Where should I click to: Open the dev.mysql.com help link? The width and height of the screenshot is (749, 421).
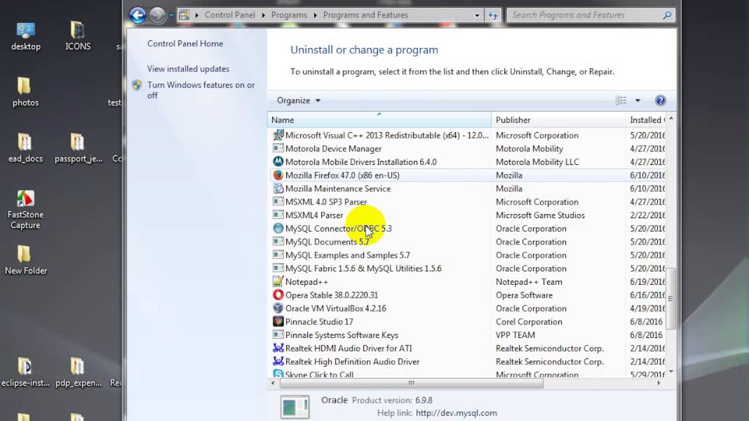pyautogui.click(x=456, y=413)
